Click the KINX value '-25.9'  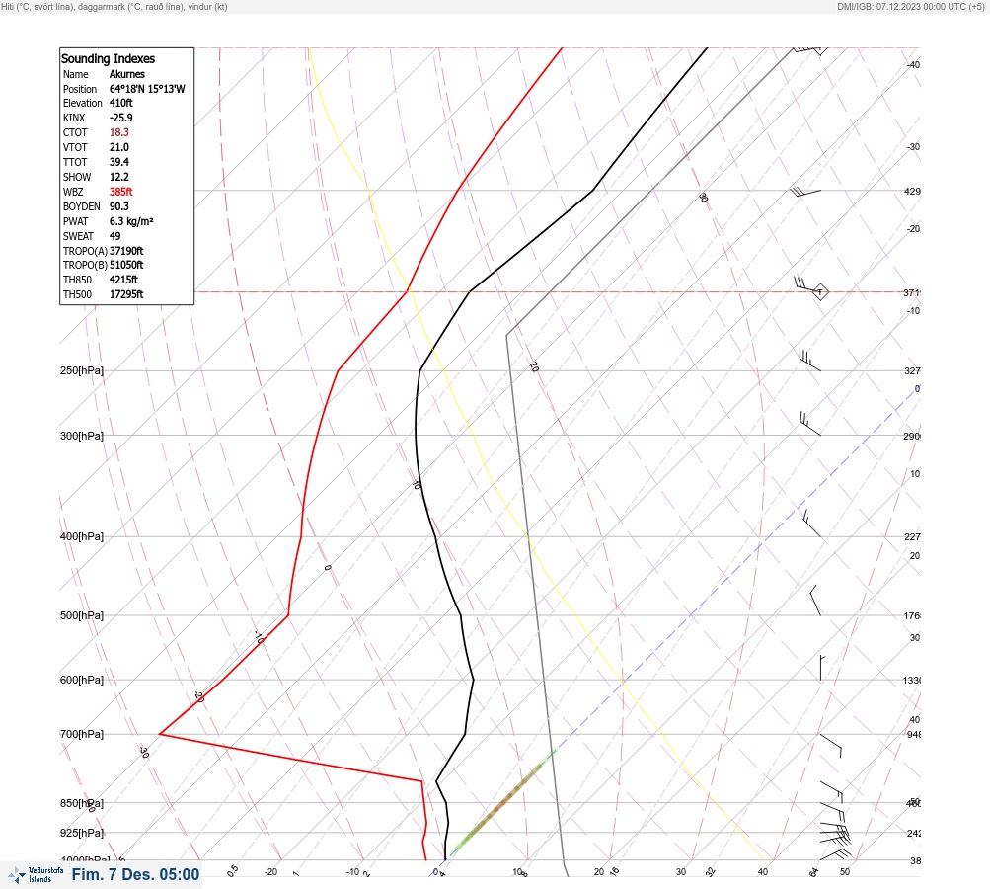[x=121, y=118]
